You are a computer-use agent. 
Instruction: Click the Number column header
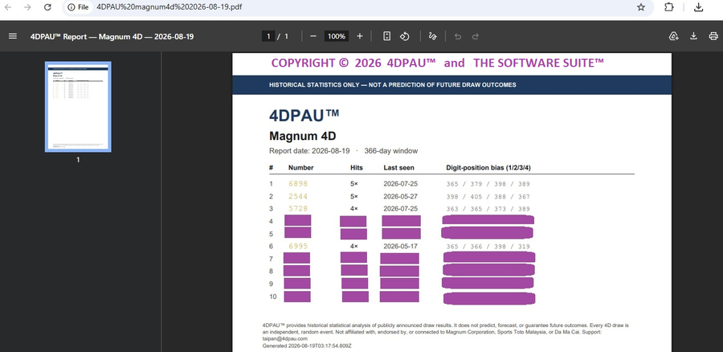(300, 168)
